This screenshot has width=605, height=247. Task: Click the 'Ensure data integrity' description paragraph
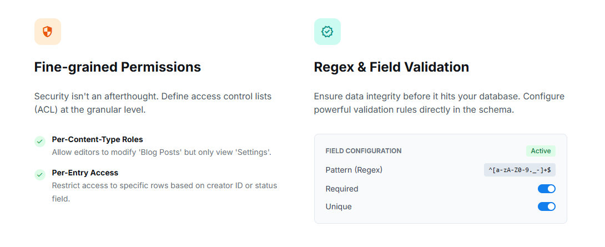pyautogui.click(x=438, y=103)
